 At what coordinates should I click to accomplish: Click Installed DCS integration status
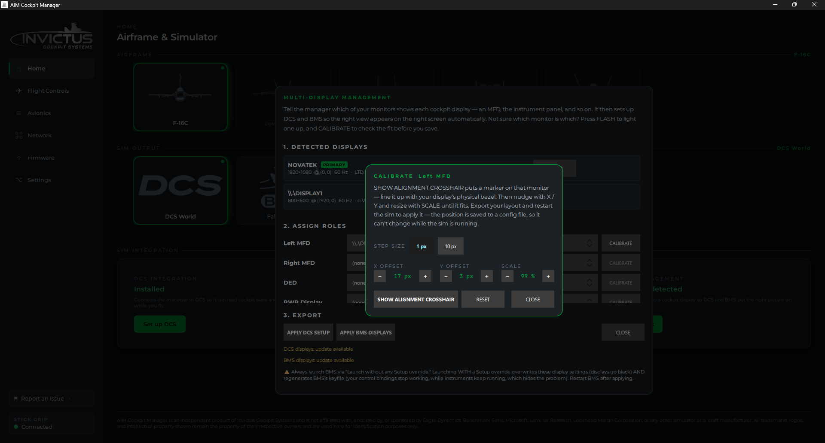coord(149,289)
